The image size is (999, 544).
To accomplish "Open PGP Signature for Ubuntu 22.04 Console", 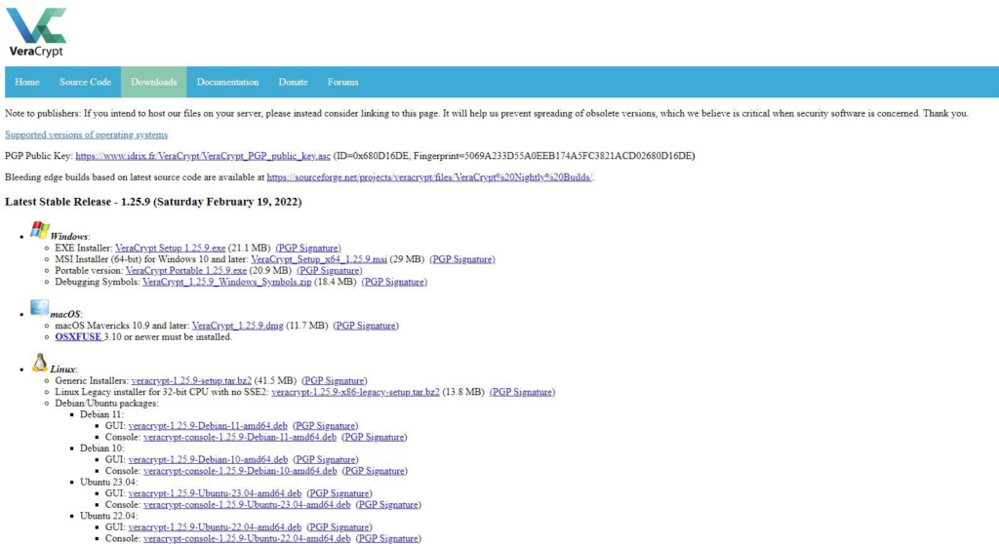I will coord(388,538).
